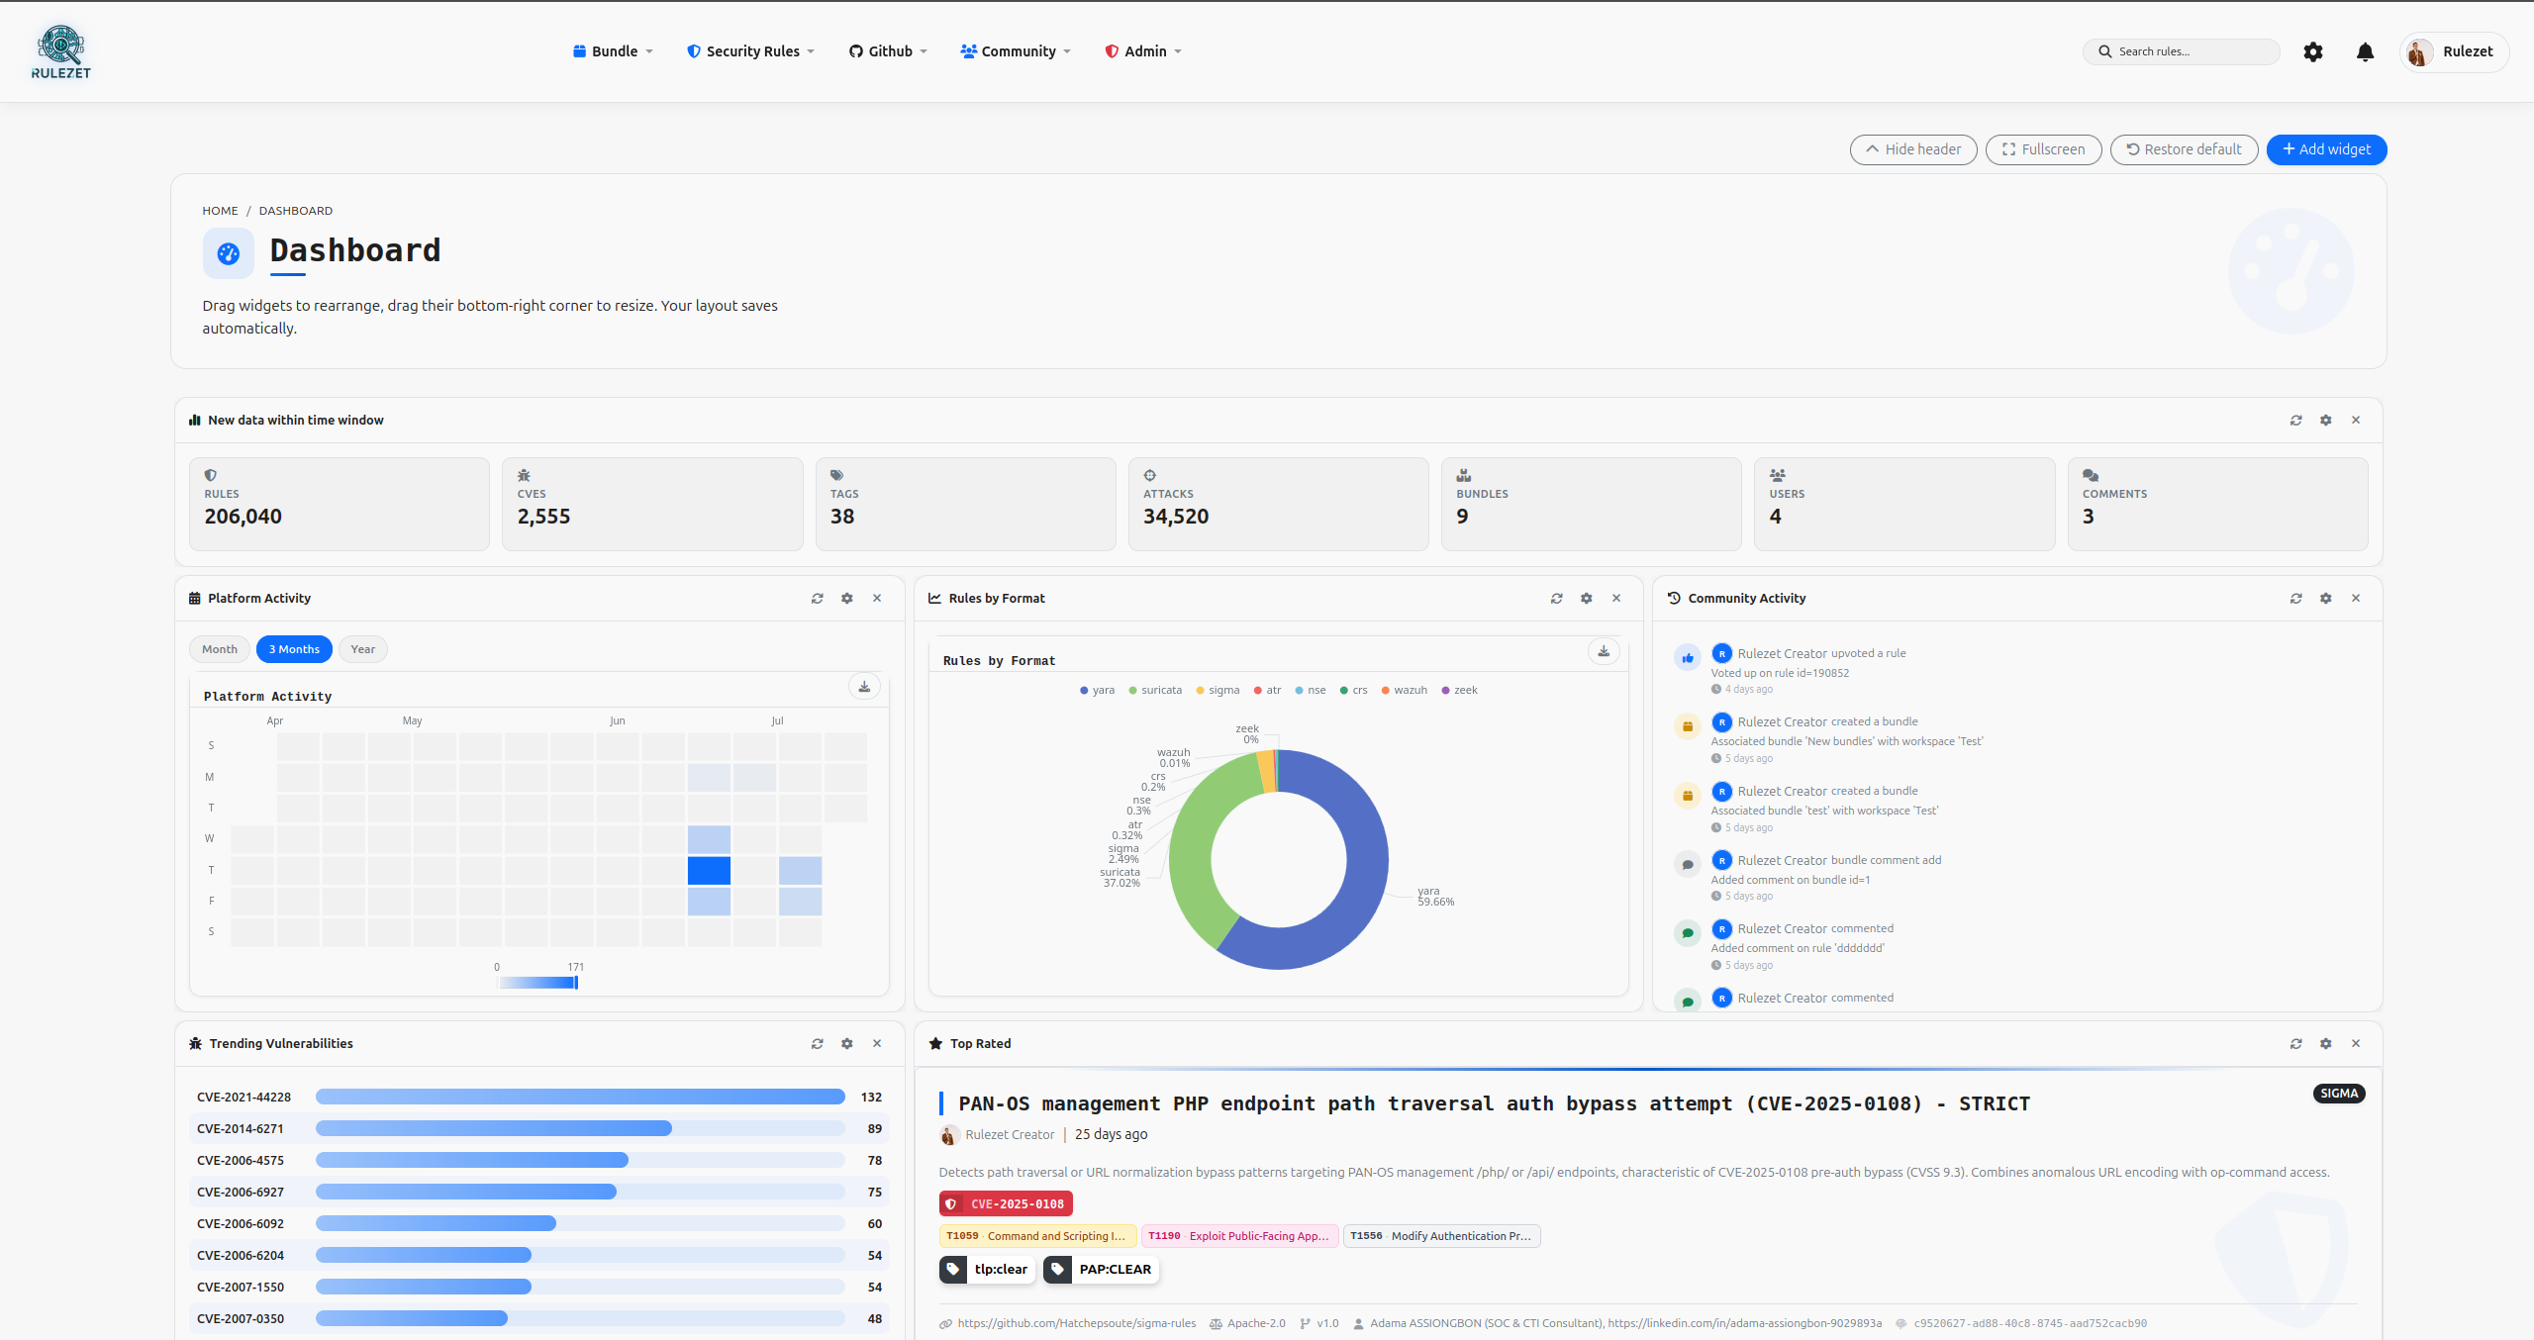This screenshot has width=2534, height=1340.
Task: Open Top Rated widget settings
Action: coord(2325,1044)
